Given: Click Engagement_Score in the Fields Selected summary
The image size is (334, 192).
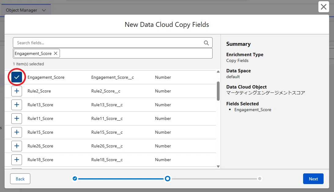Looking at the screenshot, I should point(253,110).
